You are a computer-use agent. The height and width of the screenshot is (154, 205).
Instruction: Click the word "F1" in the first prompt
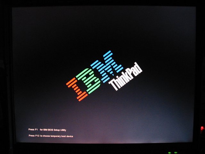(37, 130)
